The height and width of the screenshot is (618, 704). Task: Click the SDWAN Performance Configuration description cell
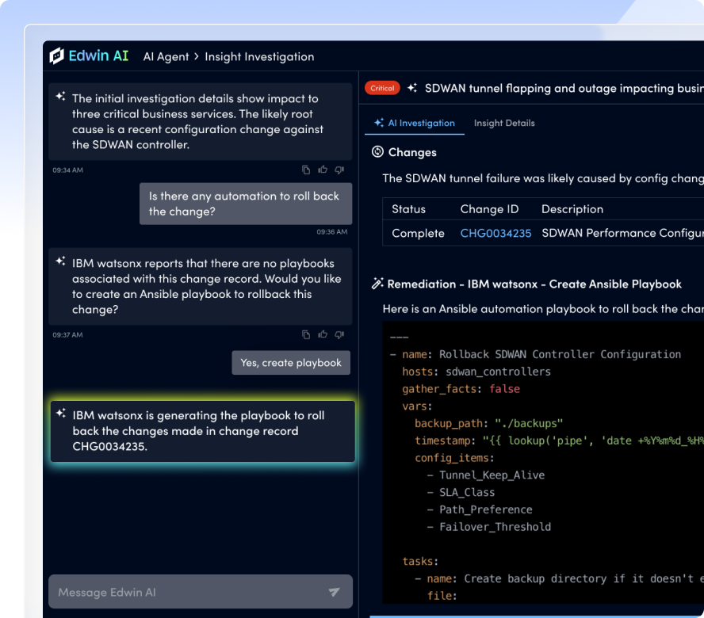point(622,233)
